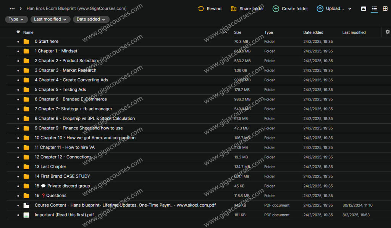Select the Size column header
The height and width of the screenshot is (228, 391).
pyautogui.click(x=238, y=32)
